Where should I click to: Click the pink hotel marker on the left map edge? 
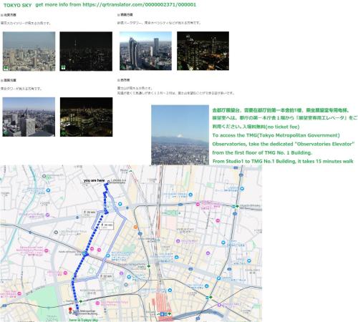pos(19,293)
